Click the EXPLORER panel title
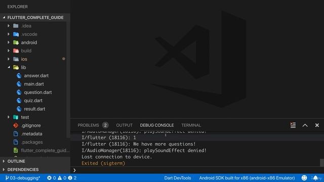Image resolution: width=324 pixels, height=182 pixels. tap(18, 7)
